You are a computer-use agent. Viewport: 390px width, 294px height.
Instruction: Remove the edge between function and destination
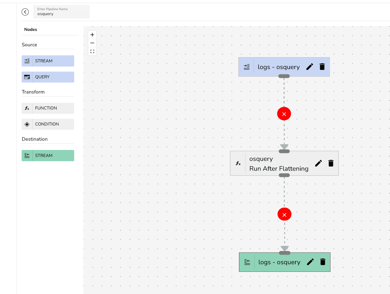tap(284, 215)
